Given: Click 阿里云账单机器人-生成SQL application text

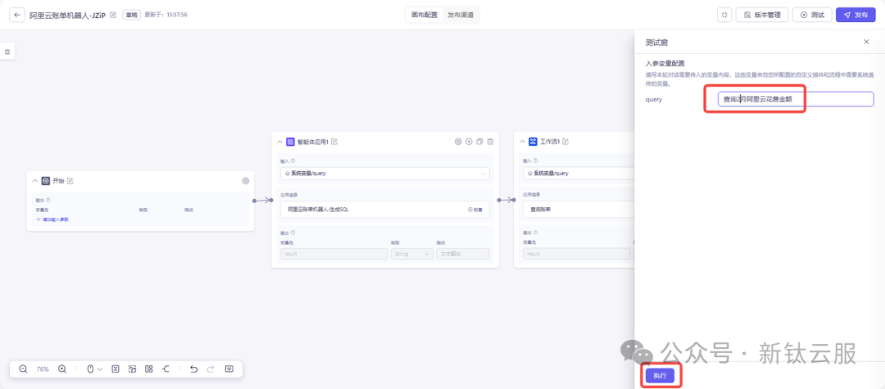Looking at the screenshot, I should tap(318, 210).
